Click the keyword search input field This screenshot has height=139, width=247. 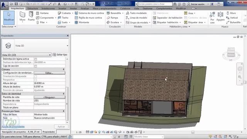(155, 4)
